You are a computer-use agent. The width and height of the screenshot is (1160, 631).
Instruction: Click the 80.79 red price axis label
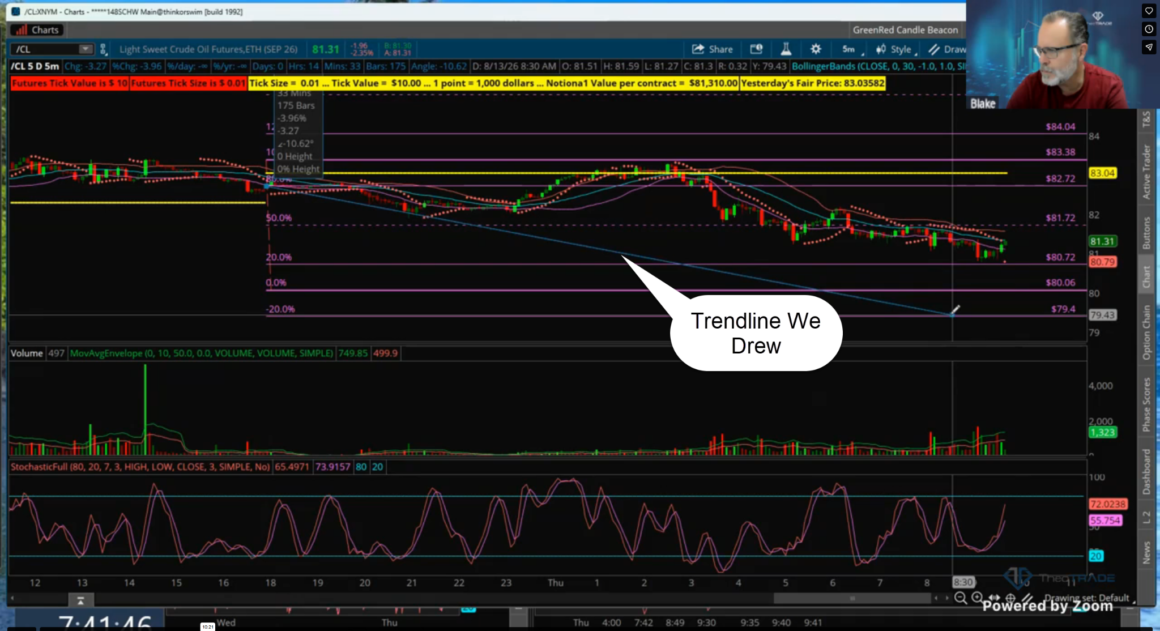click(1102, 262)
